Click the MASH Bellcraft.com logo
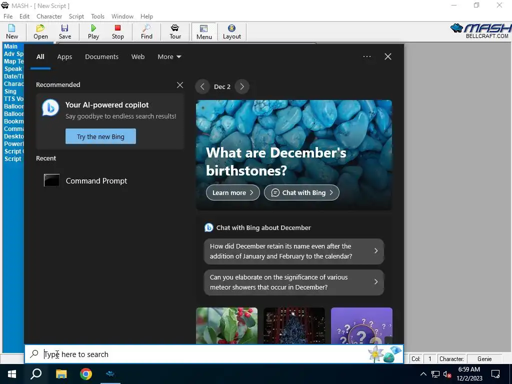Viewport: 512px width, 384px height. click(480, 31)
